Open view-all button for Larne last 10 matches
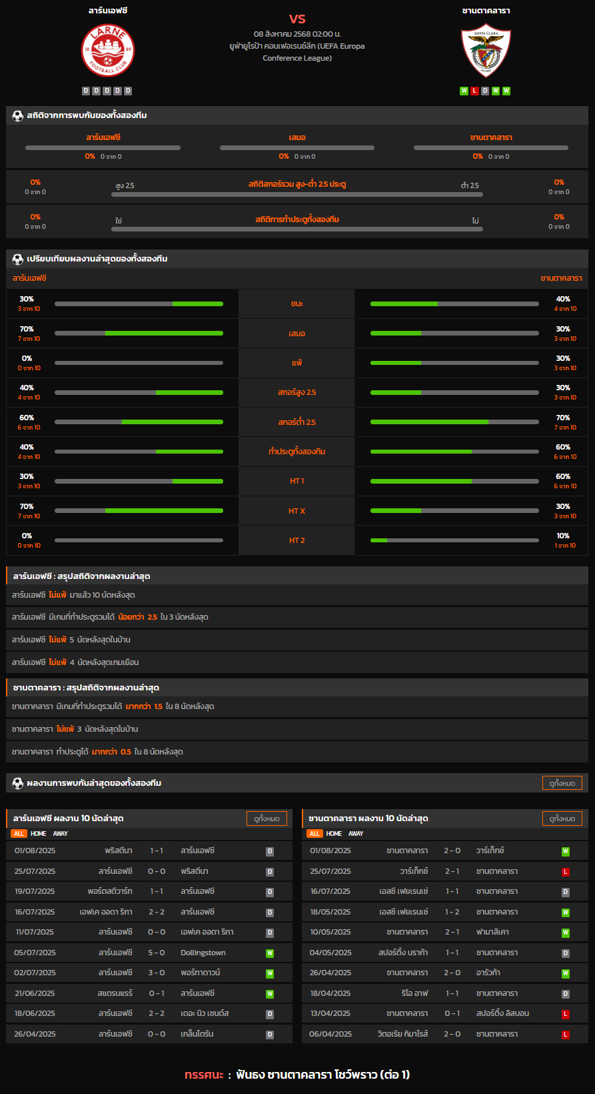The image size is (595, 1094). click(x=267, y=818)
